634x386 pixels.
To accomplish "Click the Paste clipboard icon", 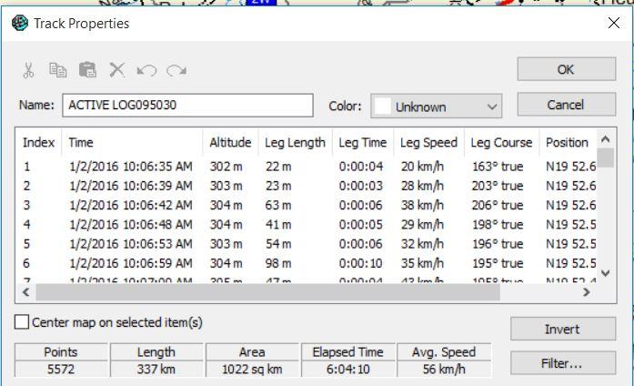I will click(x=86, y=70).
